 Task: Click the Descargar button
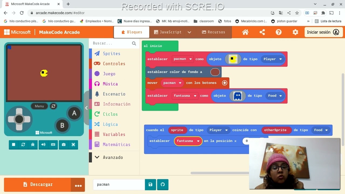pos(37,185)
